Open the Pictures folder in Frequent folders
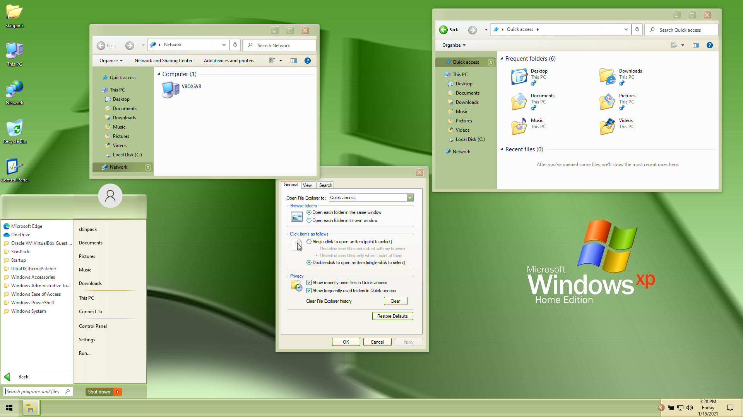This screenshot has height=417, width=743. click(607, 102)
